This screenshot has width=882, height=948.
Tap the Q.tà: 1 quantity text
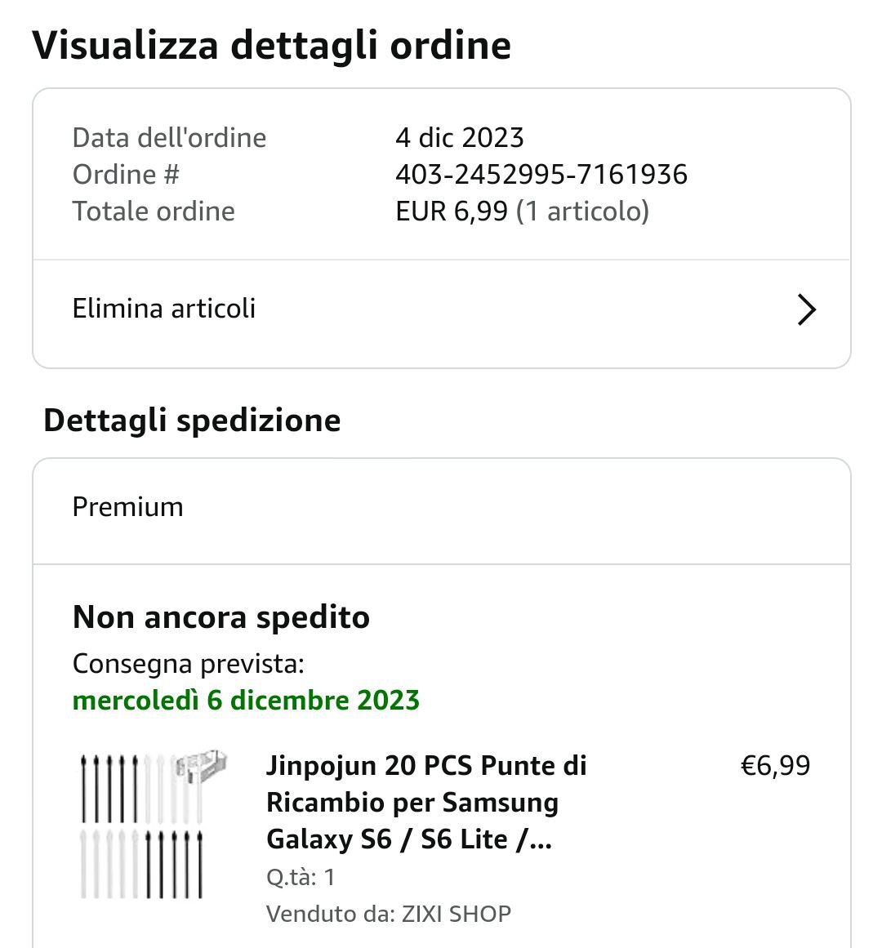pyautogui.click(x=301, y=878)
